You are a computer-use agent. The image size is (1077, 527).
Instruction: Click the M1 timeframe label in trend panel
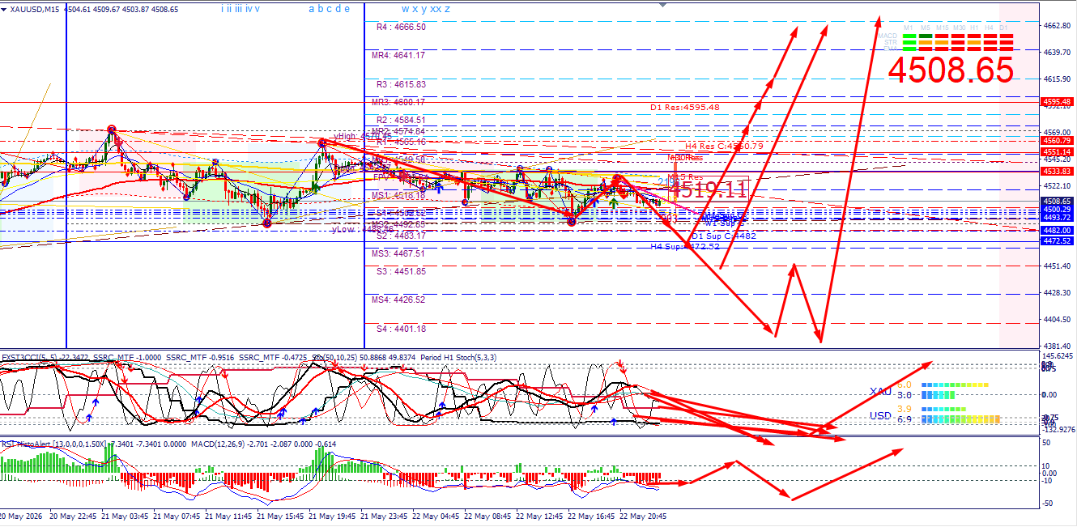pos(908,28)
